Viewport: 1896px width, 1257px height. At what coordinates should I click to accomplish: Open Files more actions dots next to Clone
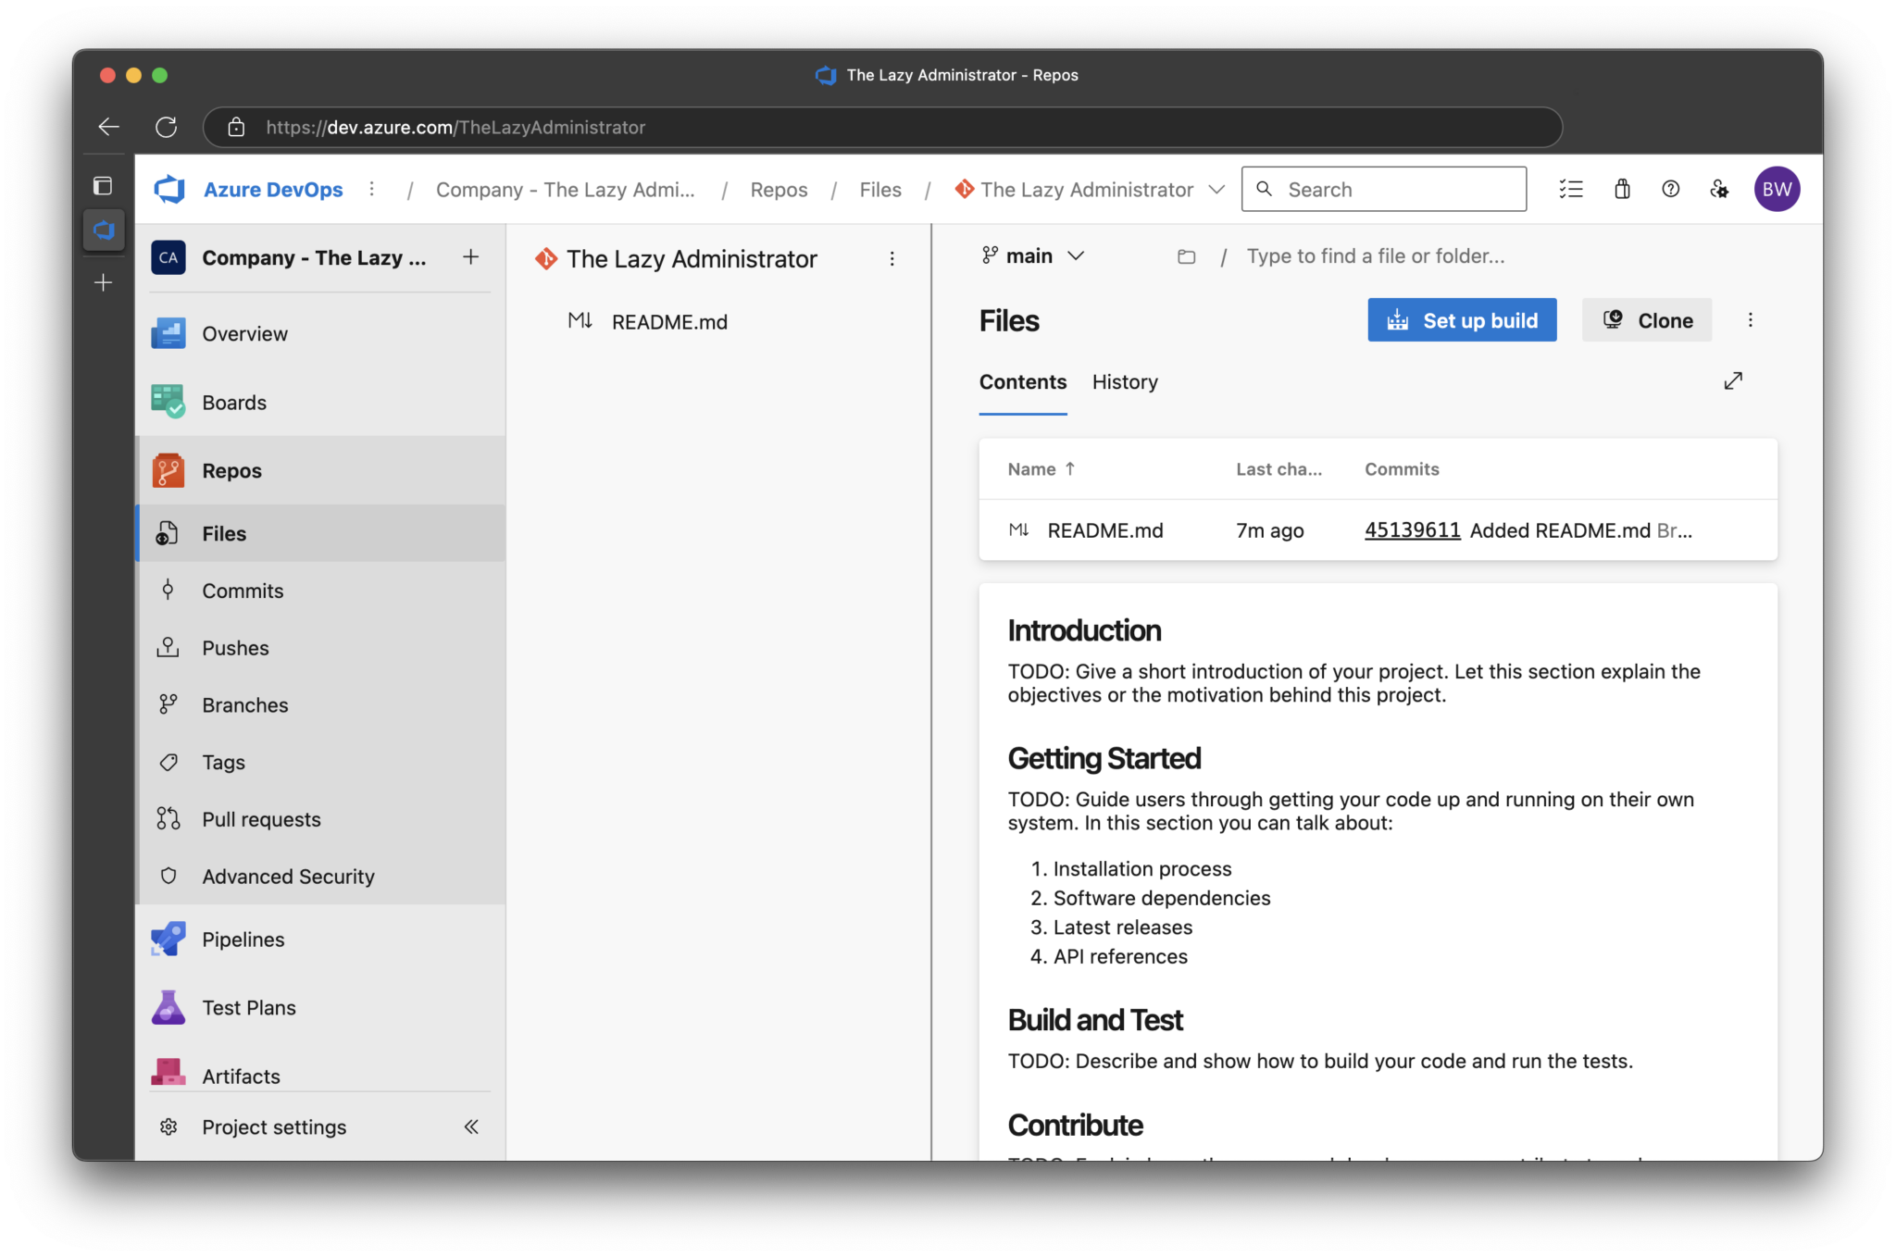[x=1750, y=320]
